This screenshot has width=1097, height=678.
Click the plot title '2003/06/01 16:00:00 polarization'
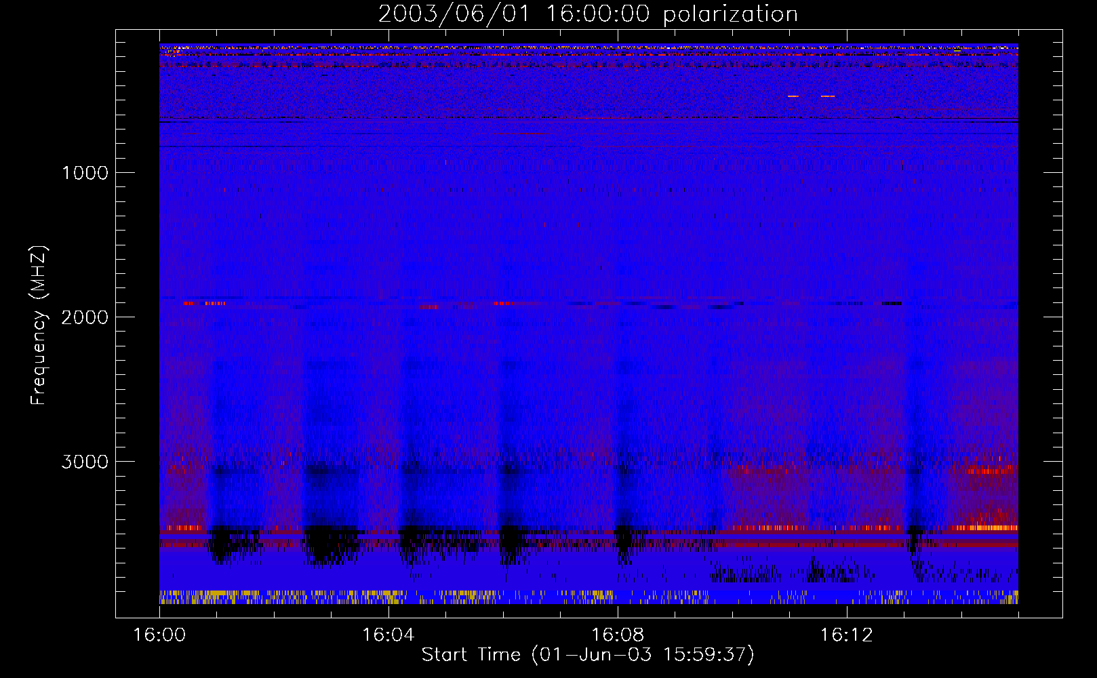[x=588, y=14]
